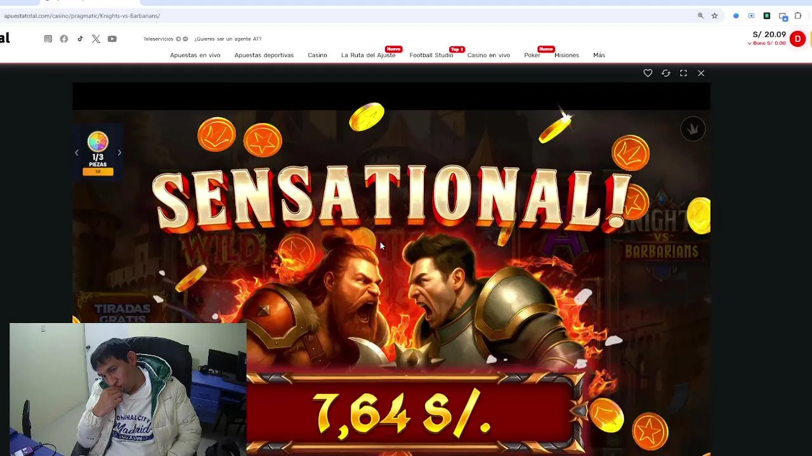Click the Messenger icon next to Teleservicios
The height and width of the screenshot is (456, 812).
coord(185,39)
